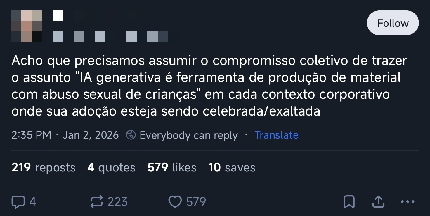Open the author's pixelated profile avatar
430x216 pixels.
(x=26, y=26)
